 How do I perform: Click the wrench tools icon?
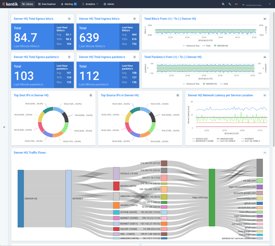(x=230, y=4)
